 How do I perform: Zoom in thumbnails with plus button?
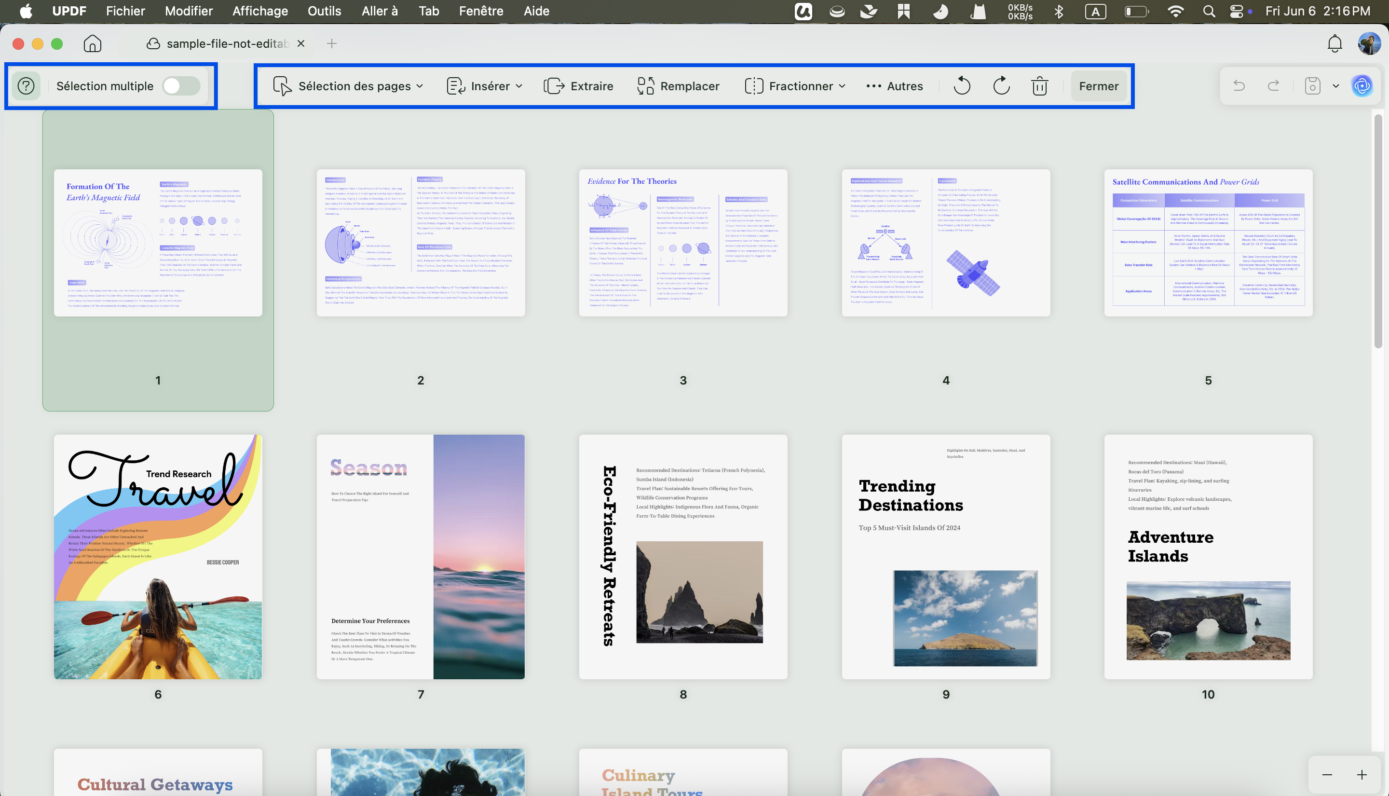click(x=1362, y=775)
